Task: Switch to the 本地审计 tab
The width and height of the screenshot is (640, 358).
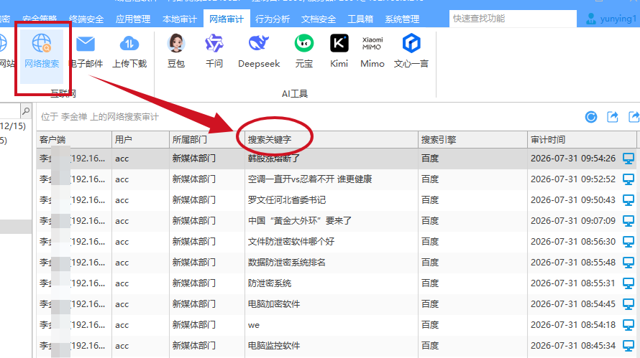Action: [180, 19]
